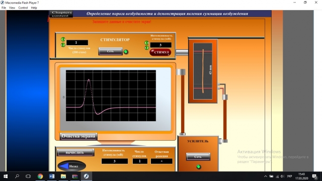This screenshot has height=181, width=322.
Task: Open File Explorer from the taskbar
Action: coord(63,176)
